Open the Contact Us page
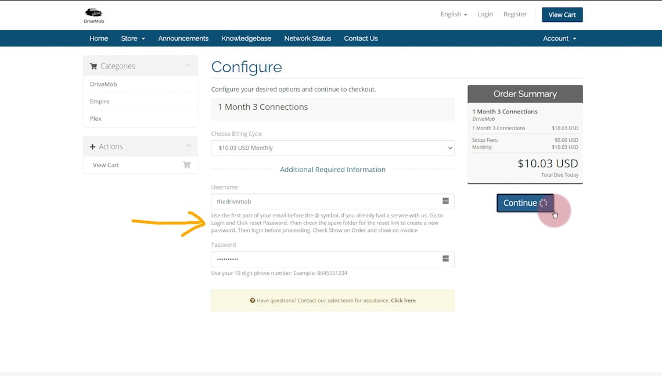Image resolution: width=662 pixels, height=376 pixels. (361, 38)
